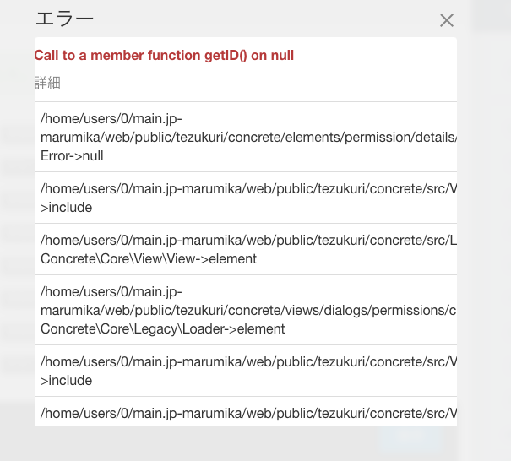The width and height of the screenshot is (511, 461).
Task: Click the 'Concrete\Core\Legacy\Loader->element' line
Action: click(163, 329)
